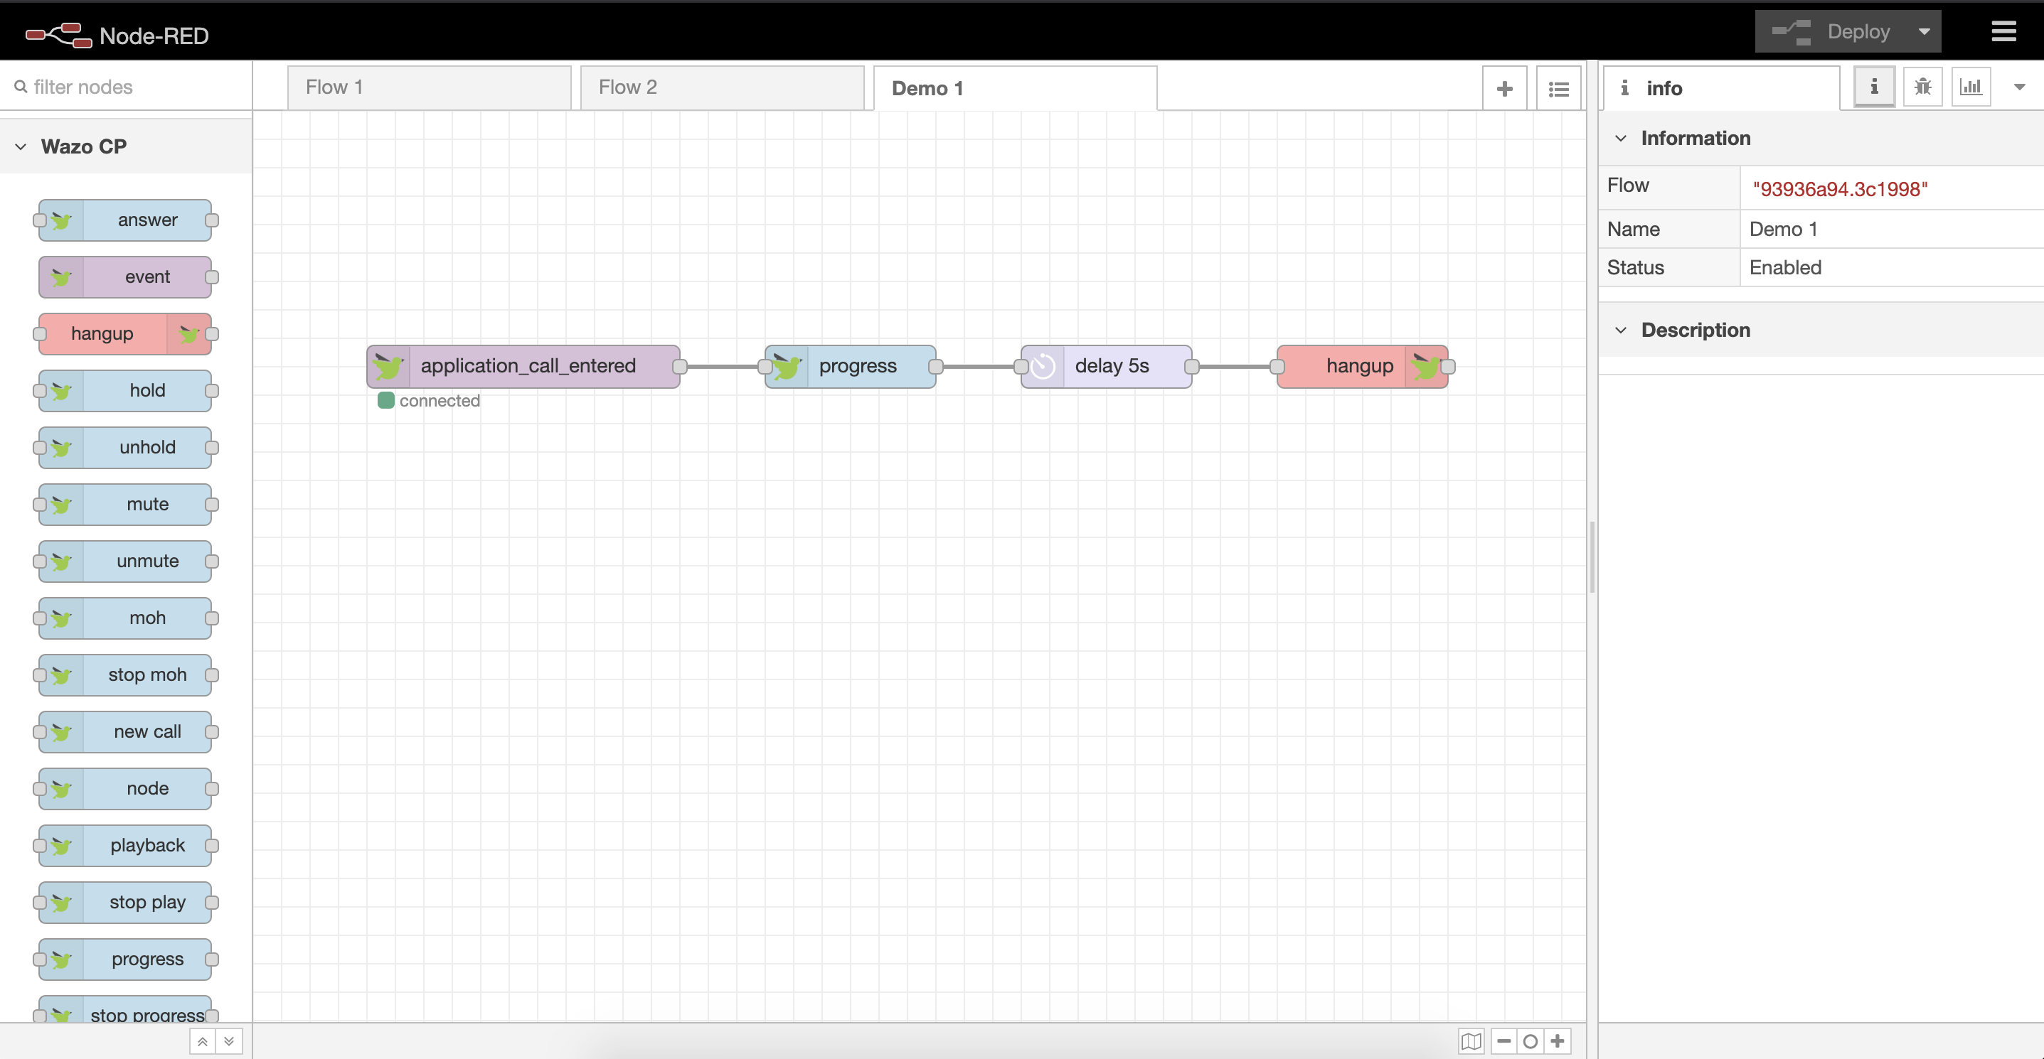The height and width of the screenshot is (1059, 2044).
Task: Open the dashboard chart icon tab
Action: [x=1970, y=87]
